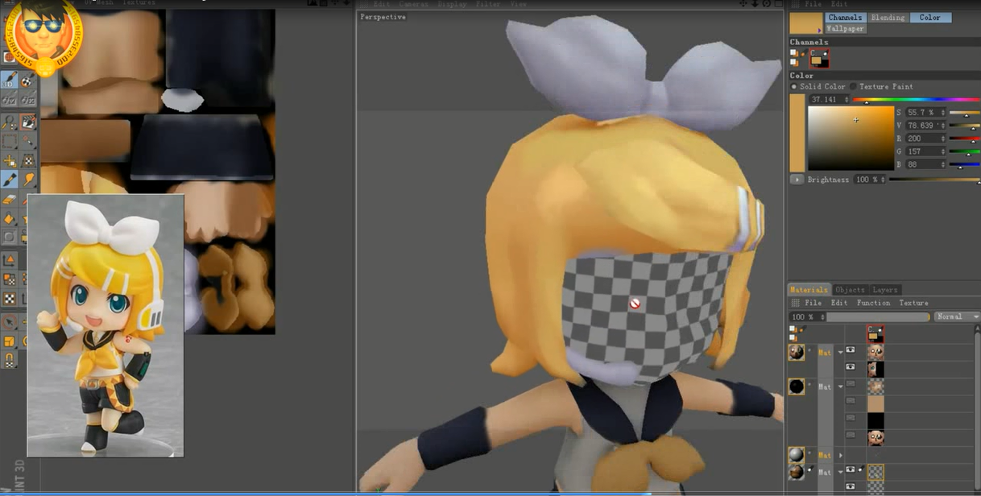Click the hue value stepper arrows
The width and height of the screenshot is (981, 496).
(846, 99)
